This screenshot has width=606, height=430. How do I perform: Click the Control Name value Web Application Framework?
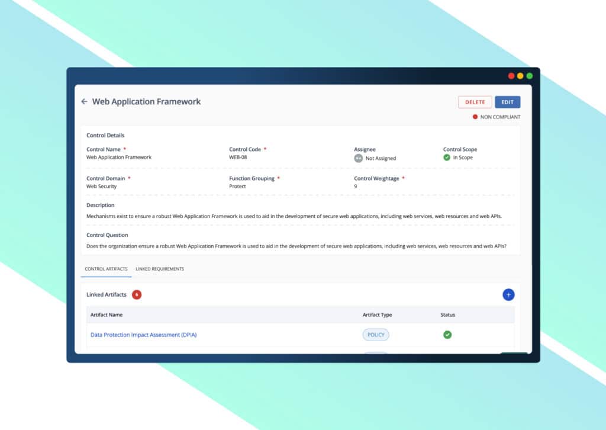[x=118, y=158]
